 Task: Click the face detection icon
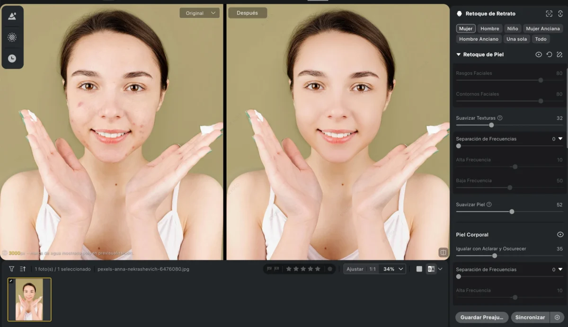click(x=549, y=14)
